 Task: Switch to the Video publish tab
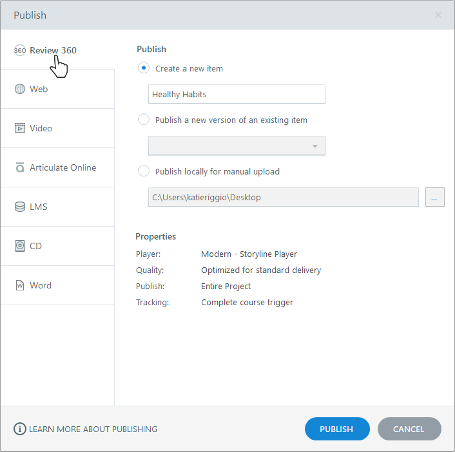(57, 128)
